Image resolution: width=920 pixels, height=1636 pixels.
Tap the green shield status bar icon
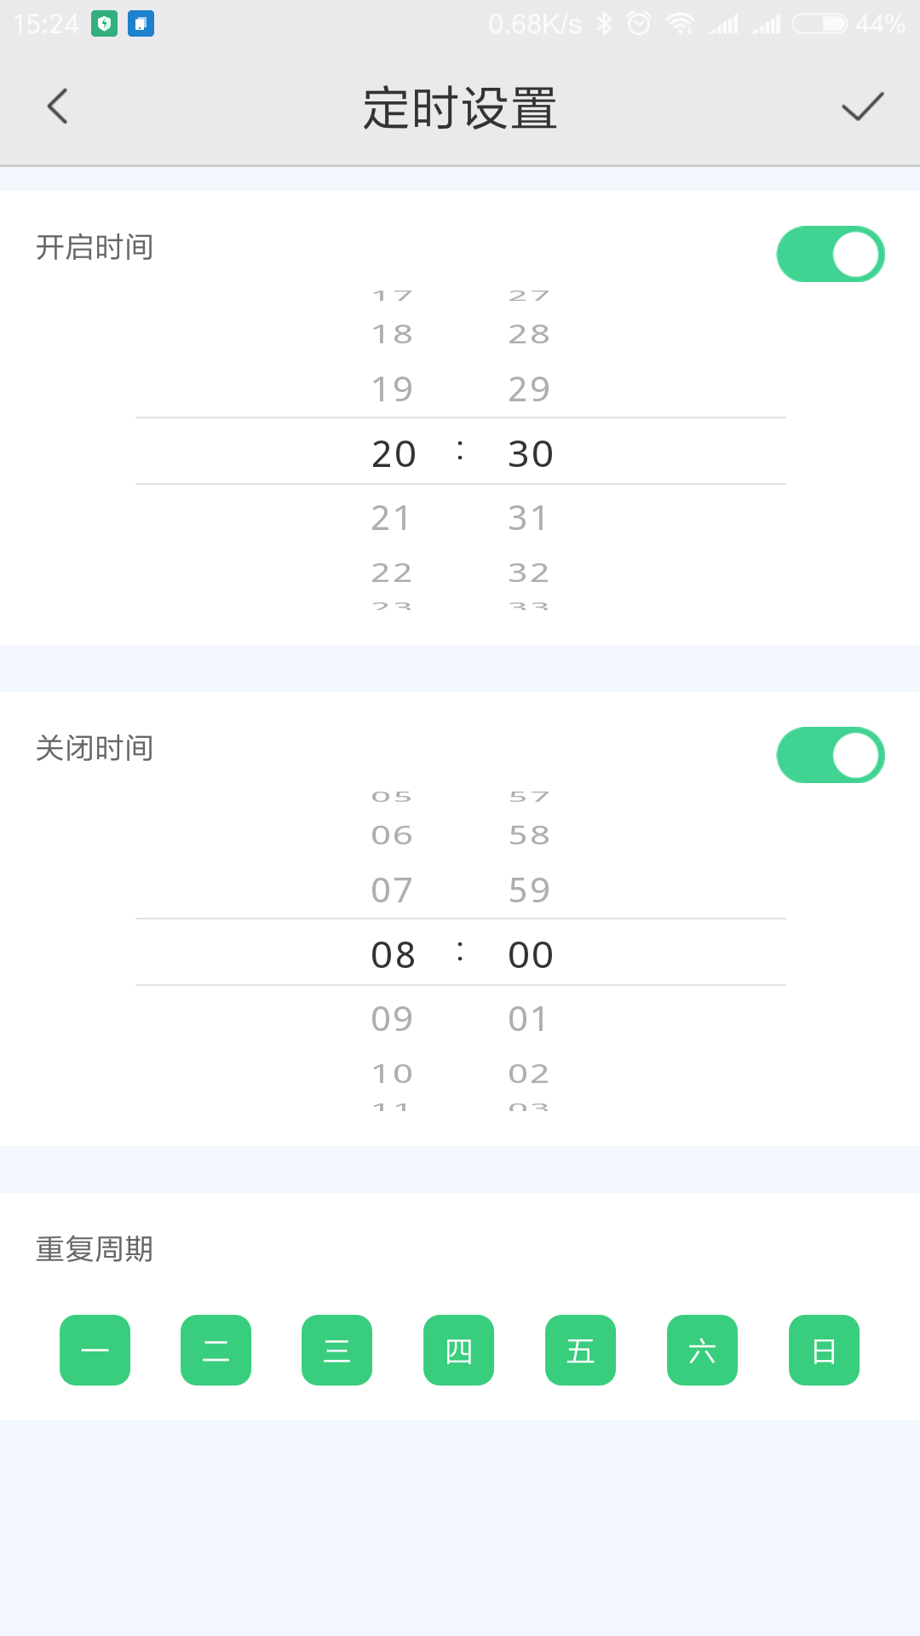click(x=104, y=24)
